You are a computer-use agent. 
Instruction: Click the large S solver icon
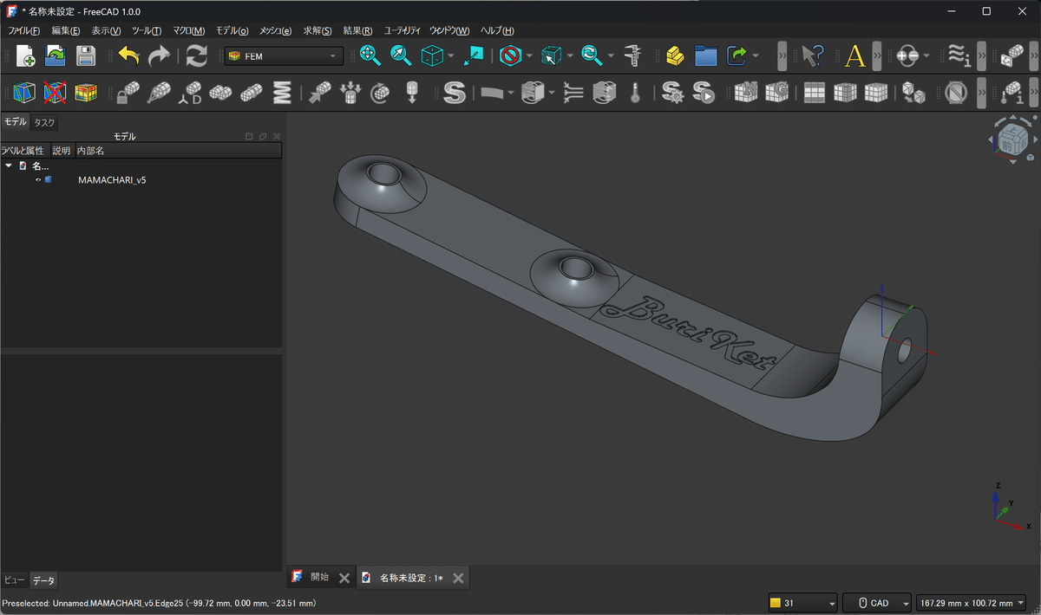pyautogui.click(x=455, y=92)
